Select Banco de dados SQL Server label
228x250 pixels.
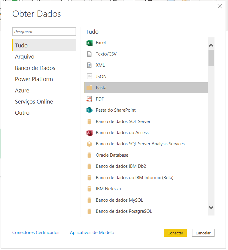[x=123, y=122]
